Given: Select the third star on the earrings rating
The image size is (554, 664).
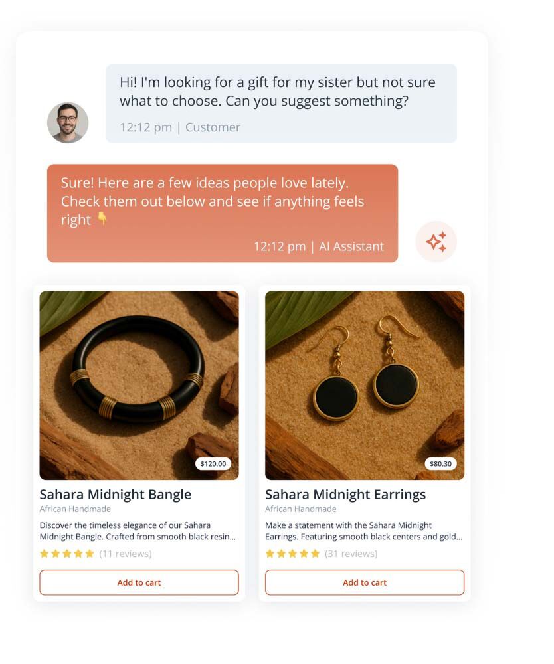Looking at the screenshot, I should tap(292, 552).
